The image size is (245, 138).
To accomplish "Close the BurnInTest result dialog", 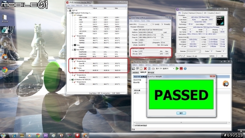I will (212, 76).
